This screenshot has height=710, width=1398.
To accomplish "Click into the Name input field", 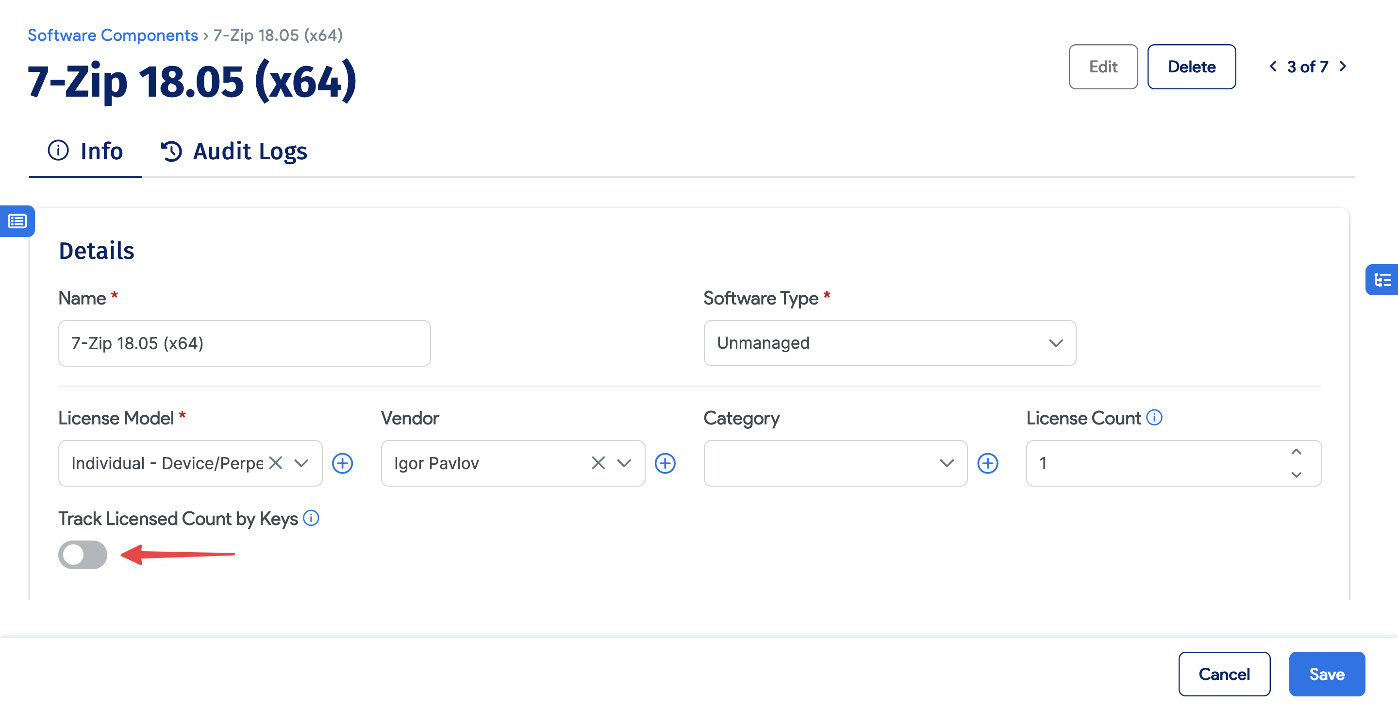I will 244,343.
